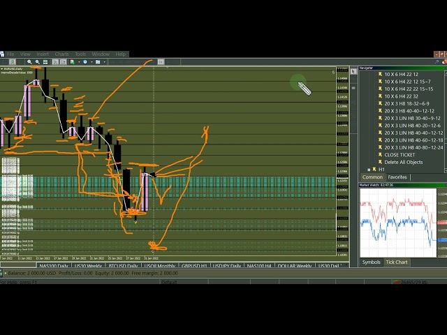The height and width of the screenshot is (335, 447).
Task: Switch to the USDJPY,Daily chart tab
Action: 227,266
